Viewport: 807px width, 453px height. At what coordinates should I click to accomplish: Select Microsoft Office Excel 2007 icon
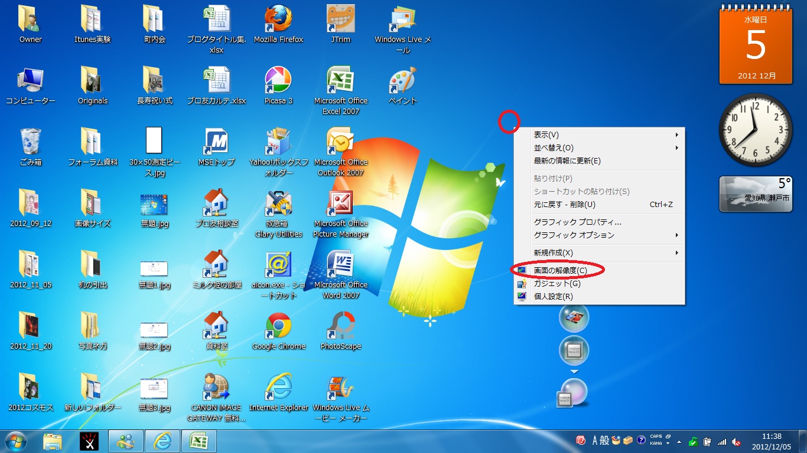coord(341,91)
